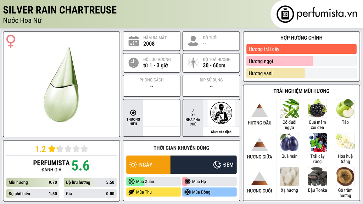This screenshot has width=363, height=204.
Task: Open the Quả mâm xôi đen blackberry image
Action: (x=317, y=108)
